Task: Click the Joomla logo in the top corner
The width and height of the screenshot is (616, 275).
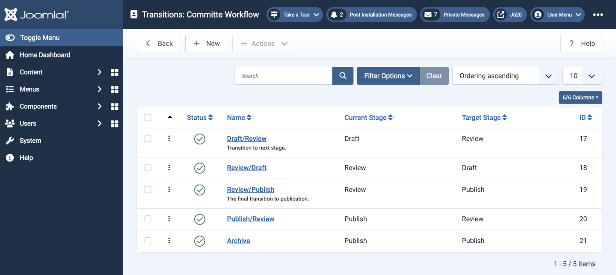Action: [x=36, y=14]
